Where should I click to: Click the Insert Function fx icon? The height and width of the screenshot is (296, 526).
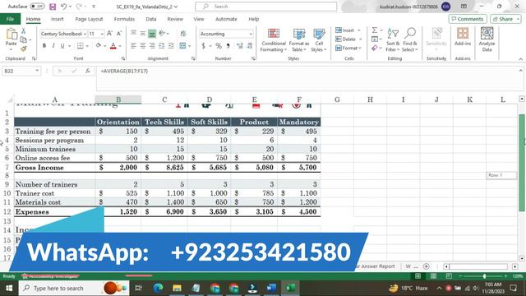pos(88,71)
